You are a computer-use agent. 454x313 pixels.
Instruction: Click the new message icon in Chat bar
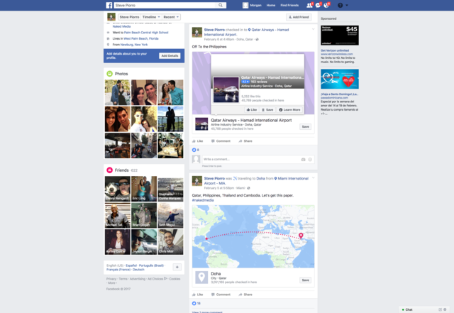[x=440, y=309]
